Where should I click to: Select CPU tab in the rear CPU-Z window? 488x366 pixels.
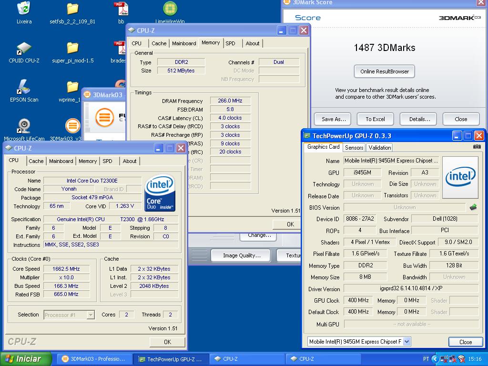[x=136, y=43]
